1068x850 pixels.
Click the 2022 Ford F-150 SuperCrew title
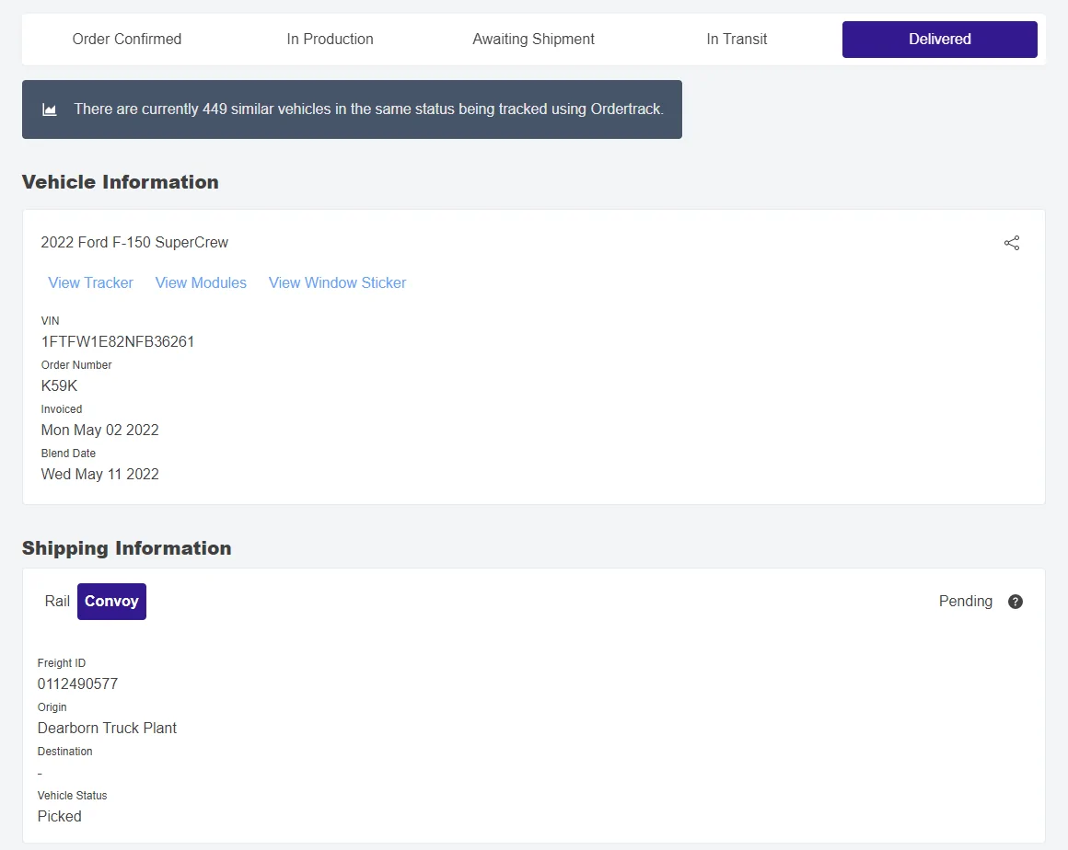click(x=134, y=243)
